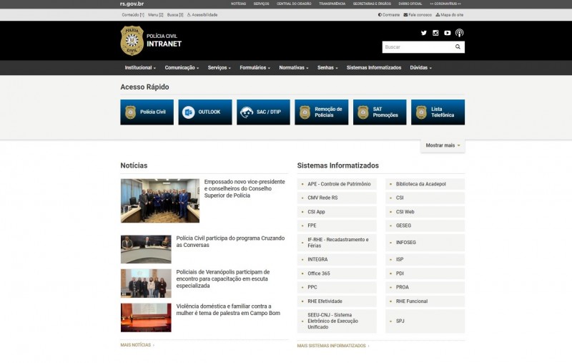This screenshot has height=363, width=572.
Task: Open CENTRAL DO CIDADÃO top link
Action: tap(294, 4)
